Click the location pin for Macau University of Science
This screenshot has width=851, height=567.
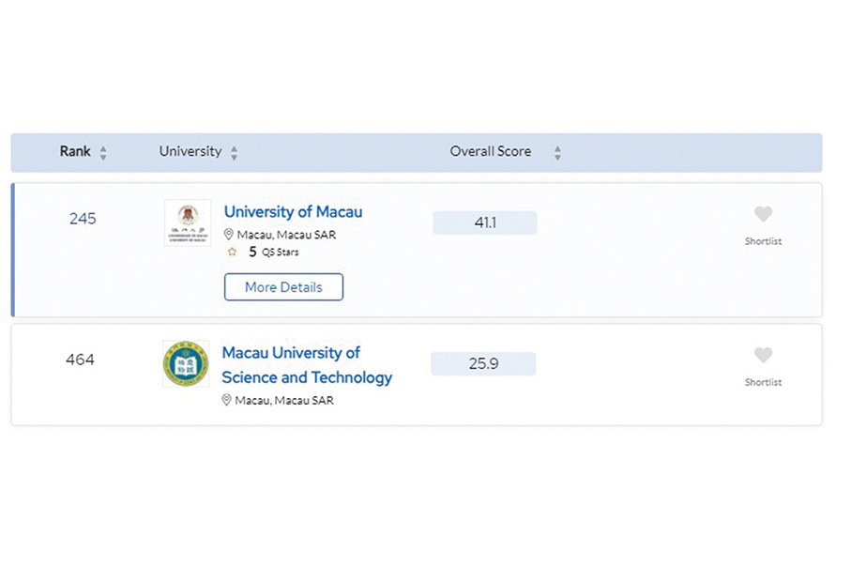point(227,400)
